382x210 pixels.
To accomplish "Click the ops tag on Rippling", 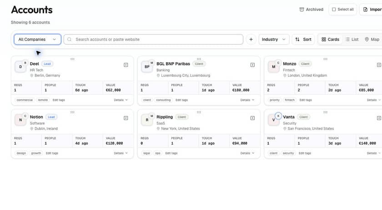I will [x=158, y=153].
